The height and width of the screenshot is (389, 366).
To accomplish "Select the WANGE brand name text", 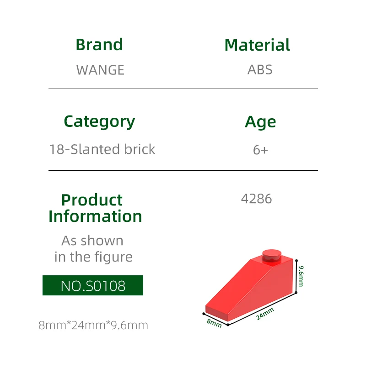I will tap(100, 70).
